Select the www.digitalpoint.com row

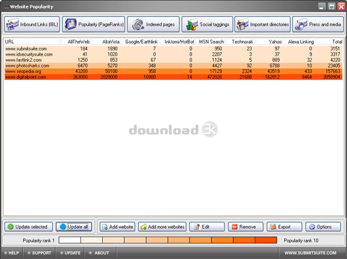173,77
